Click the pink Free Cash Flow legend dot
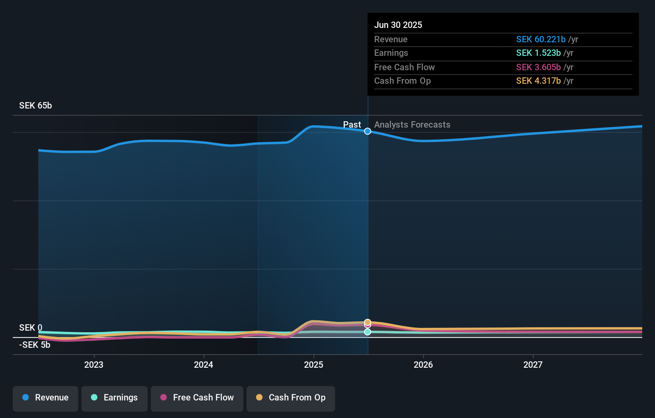This screenshot has width=655, height=418. (163, 398)
